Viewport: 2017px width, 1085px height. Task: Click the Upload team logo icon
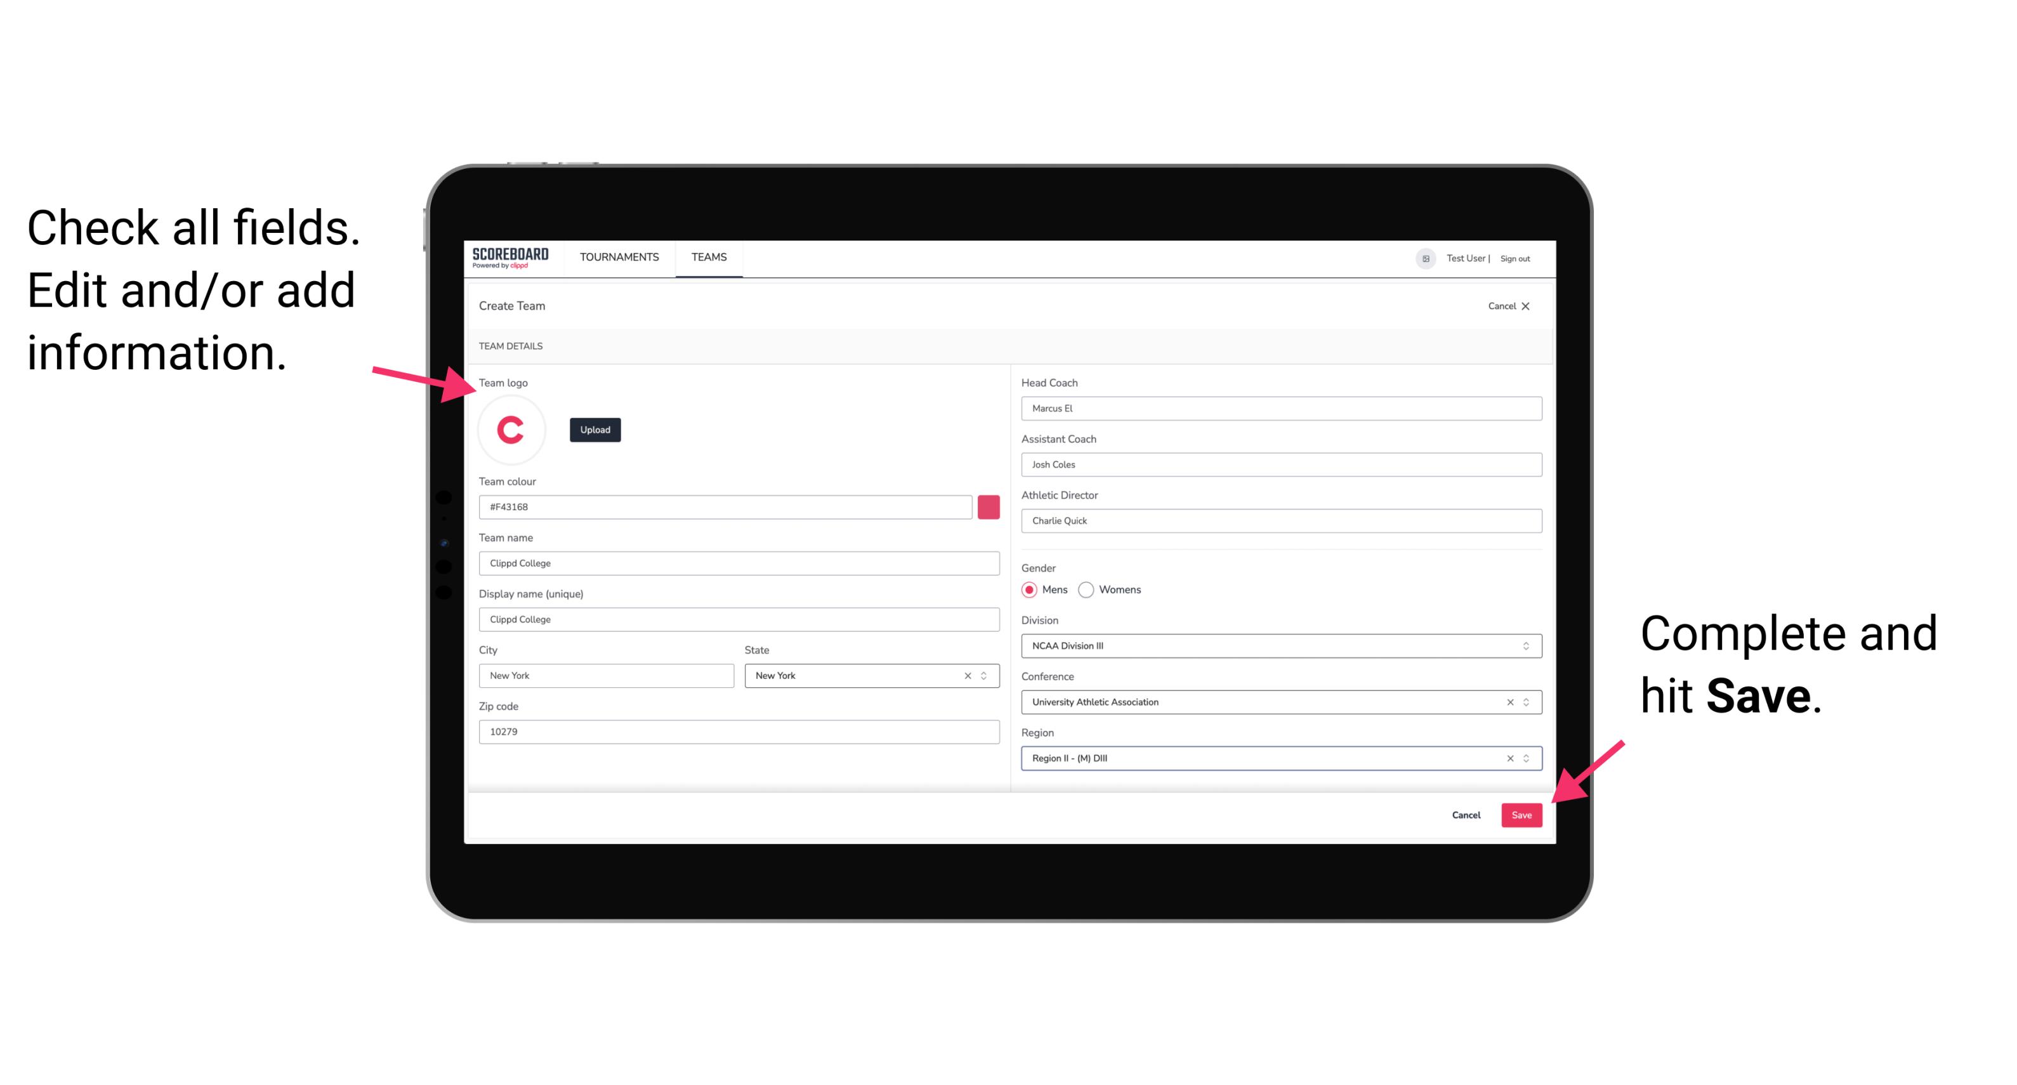(596, 429)
